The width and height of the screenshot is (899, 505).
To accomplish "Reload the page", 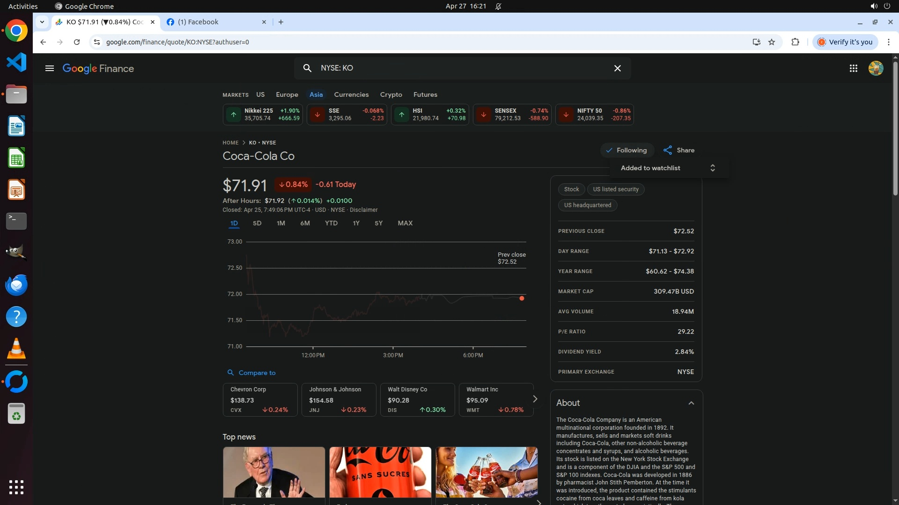I will [77, 42].
